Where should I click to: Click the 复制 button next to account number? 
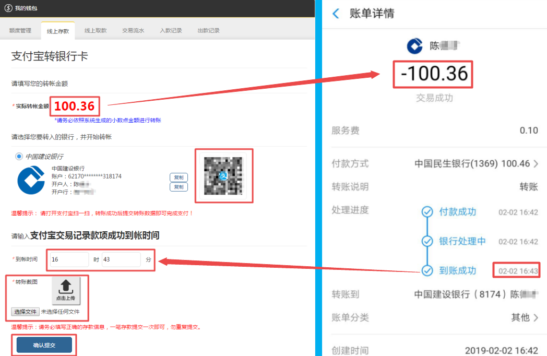tap(179, 177)
